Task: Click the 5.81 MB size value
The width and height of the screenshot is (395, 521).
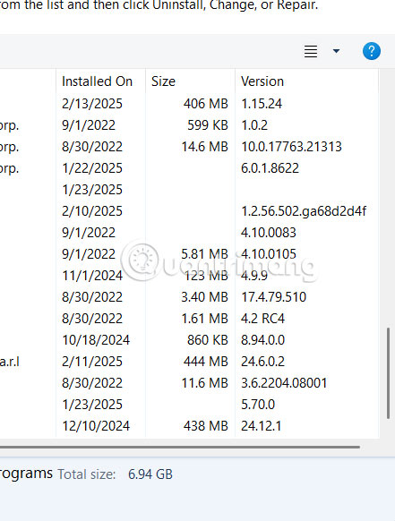Action: (x=204, y=254)
